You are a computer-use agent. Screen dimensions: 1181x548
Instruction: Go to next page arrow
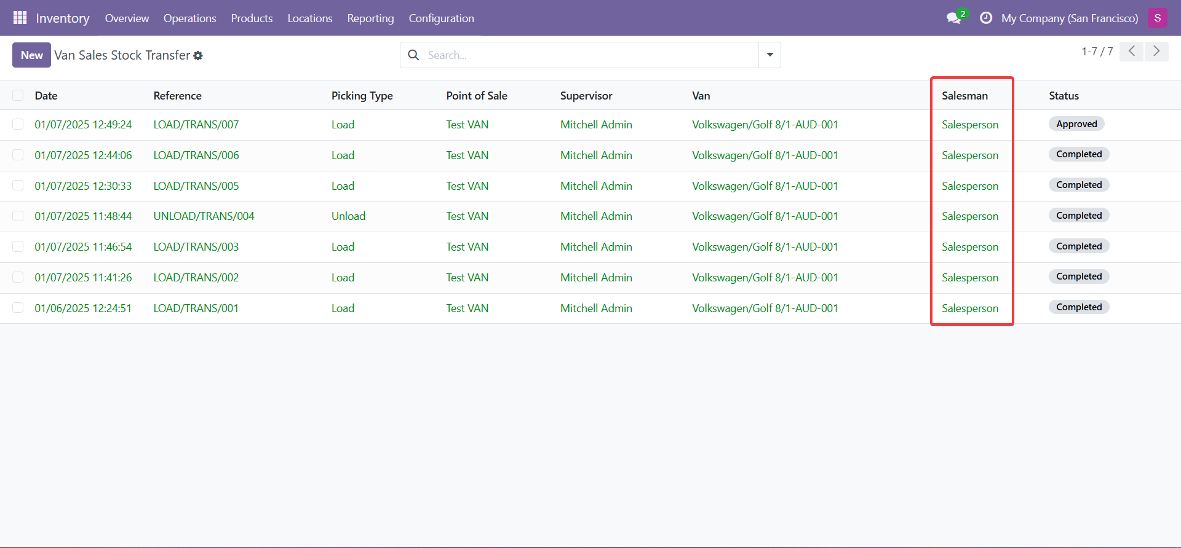[x=1156, y=52]
